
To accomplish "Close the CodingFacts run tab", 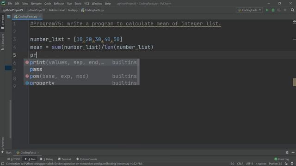I will [x=38, y=153].
